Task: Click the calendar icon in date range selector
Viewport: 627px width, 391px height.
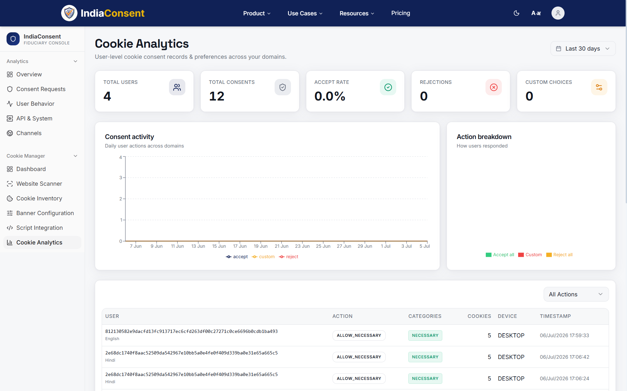Action: tap(559, 49)
